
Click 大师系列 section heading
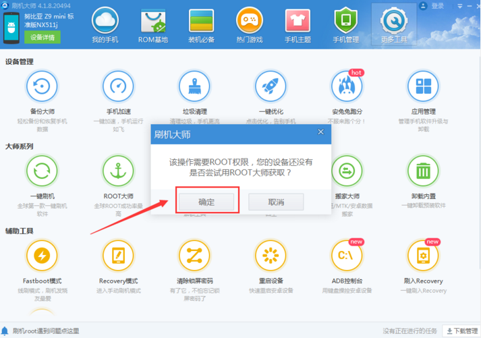(20, 146)
